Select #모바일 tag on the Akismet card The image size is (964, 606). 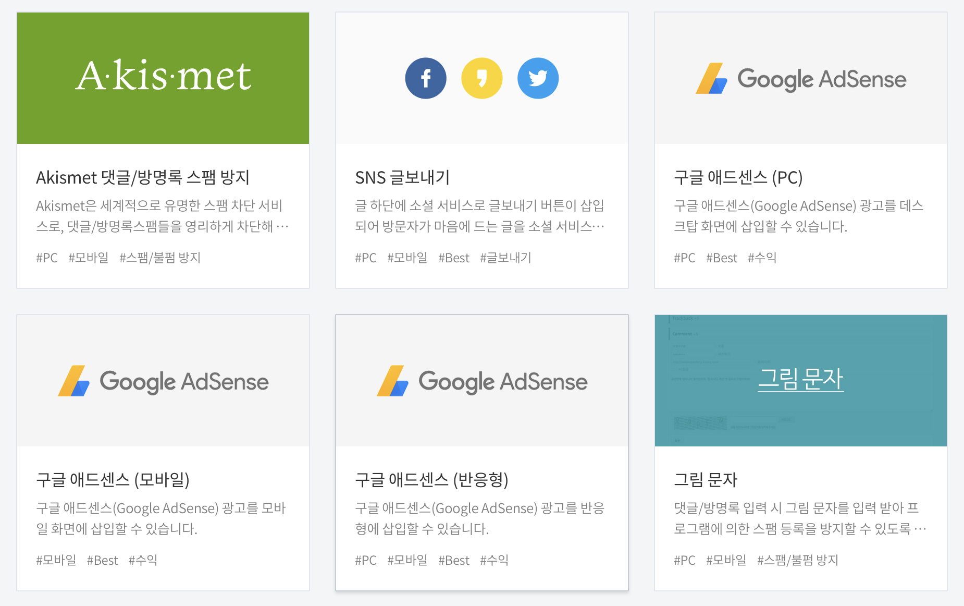pyautogui.click(x=89, y=258)
